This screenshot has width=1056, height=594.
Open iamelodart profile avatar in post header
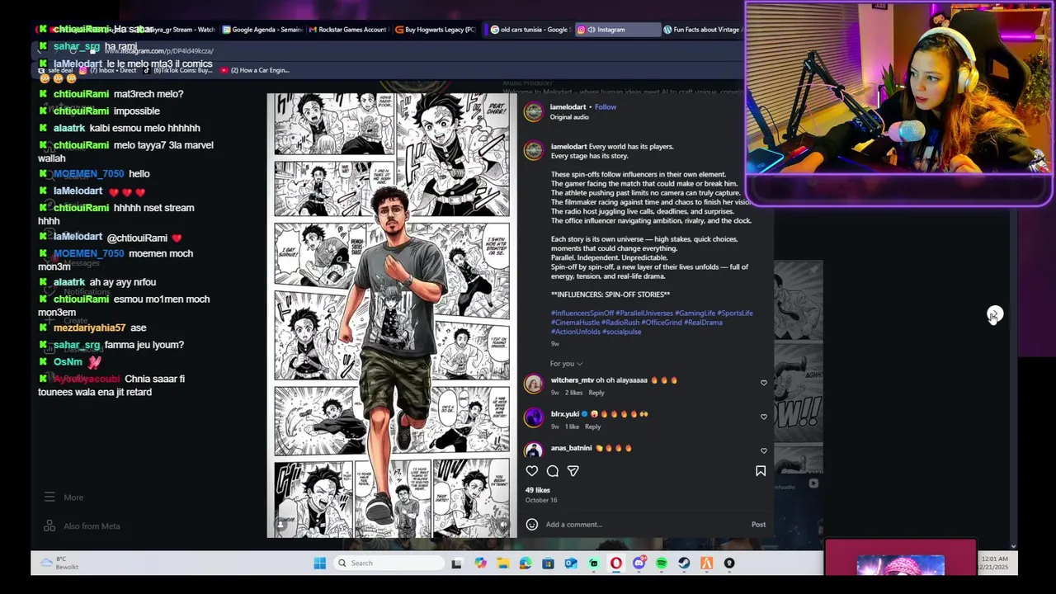[534, 112]
